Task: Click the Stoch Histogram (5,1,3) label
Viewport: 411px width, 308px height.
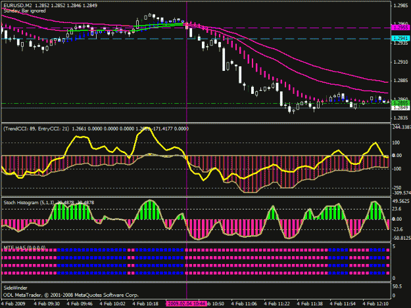Action: (x=29, y=202)
